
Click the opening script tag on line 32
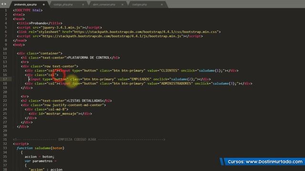(21, 143)
